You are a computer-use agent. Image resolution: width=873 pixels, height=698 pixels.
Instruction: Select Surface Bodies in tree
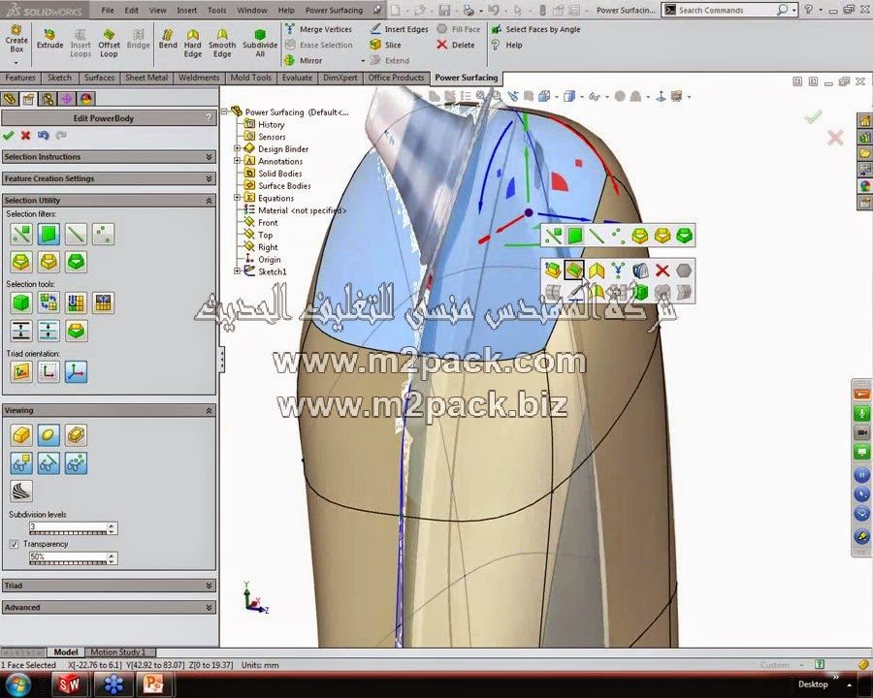pyautogui.click(x=277, y=186)
